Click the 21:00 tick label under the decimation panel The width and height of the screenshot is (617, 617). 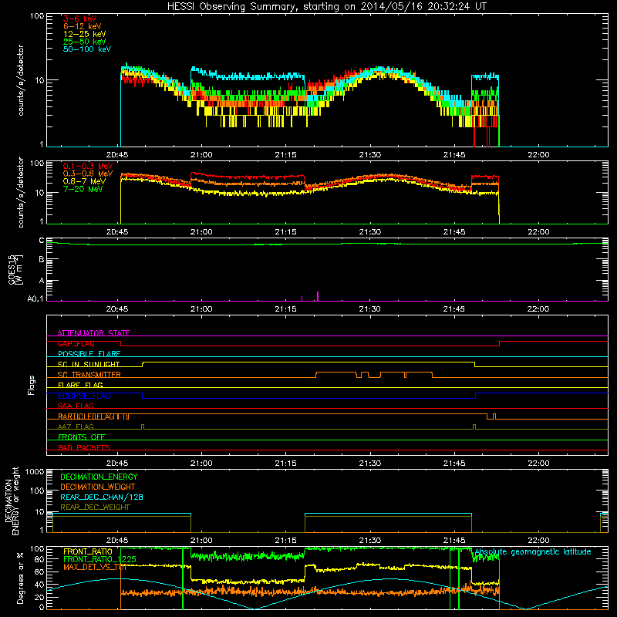(x=201, y=541)
